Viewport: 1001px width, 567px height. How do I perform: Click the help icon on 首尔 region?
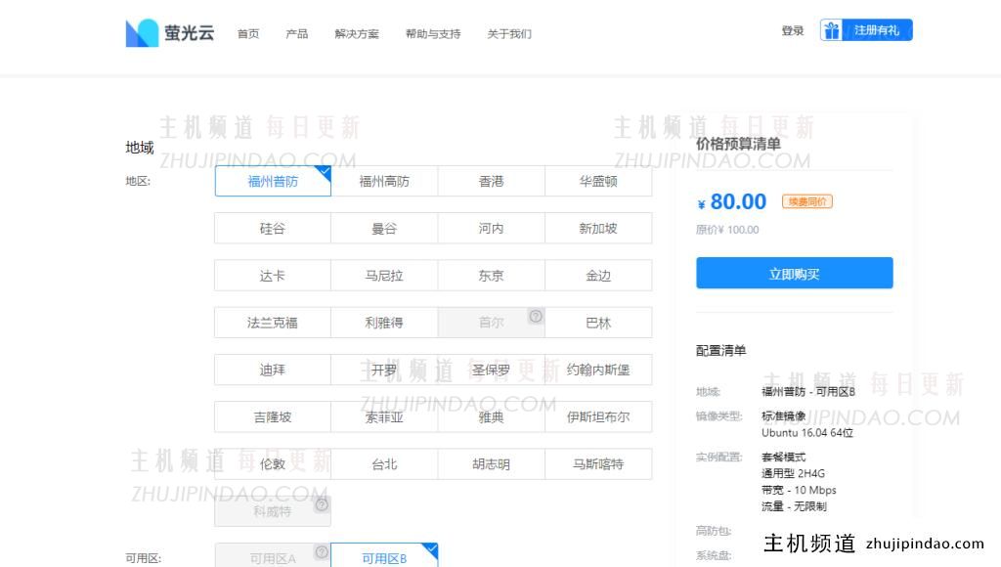(536, 316)
